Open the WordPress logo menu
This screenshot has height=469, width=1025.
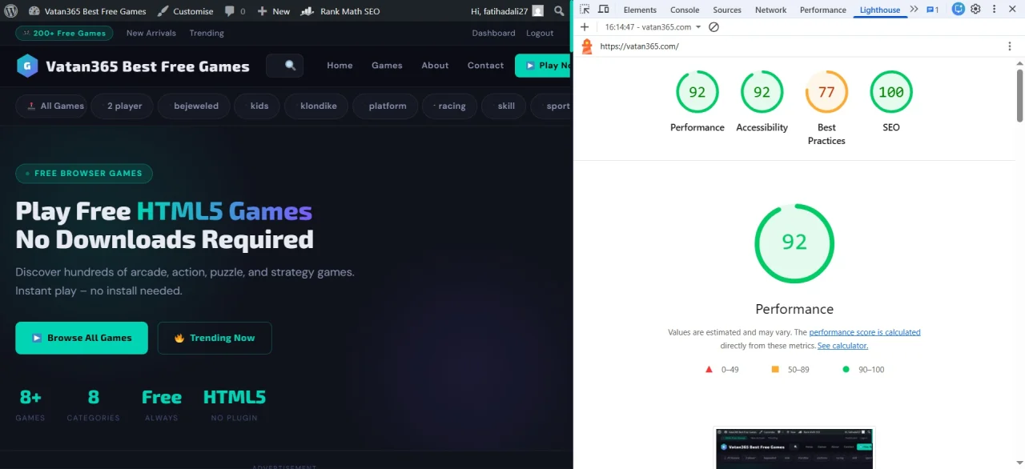11,11
